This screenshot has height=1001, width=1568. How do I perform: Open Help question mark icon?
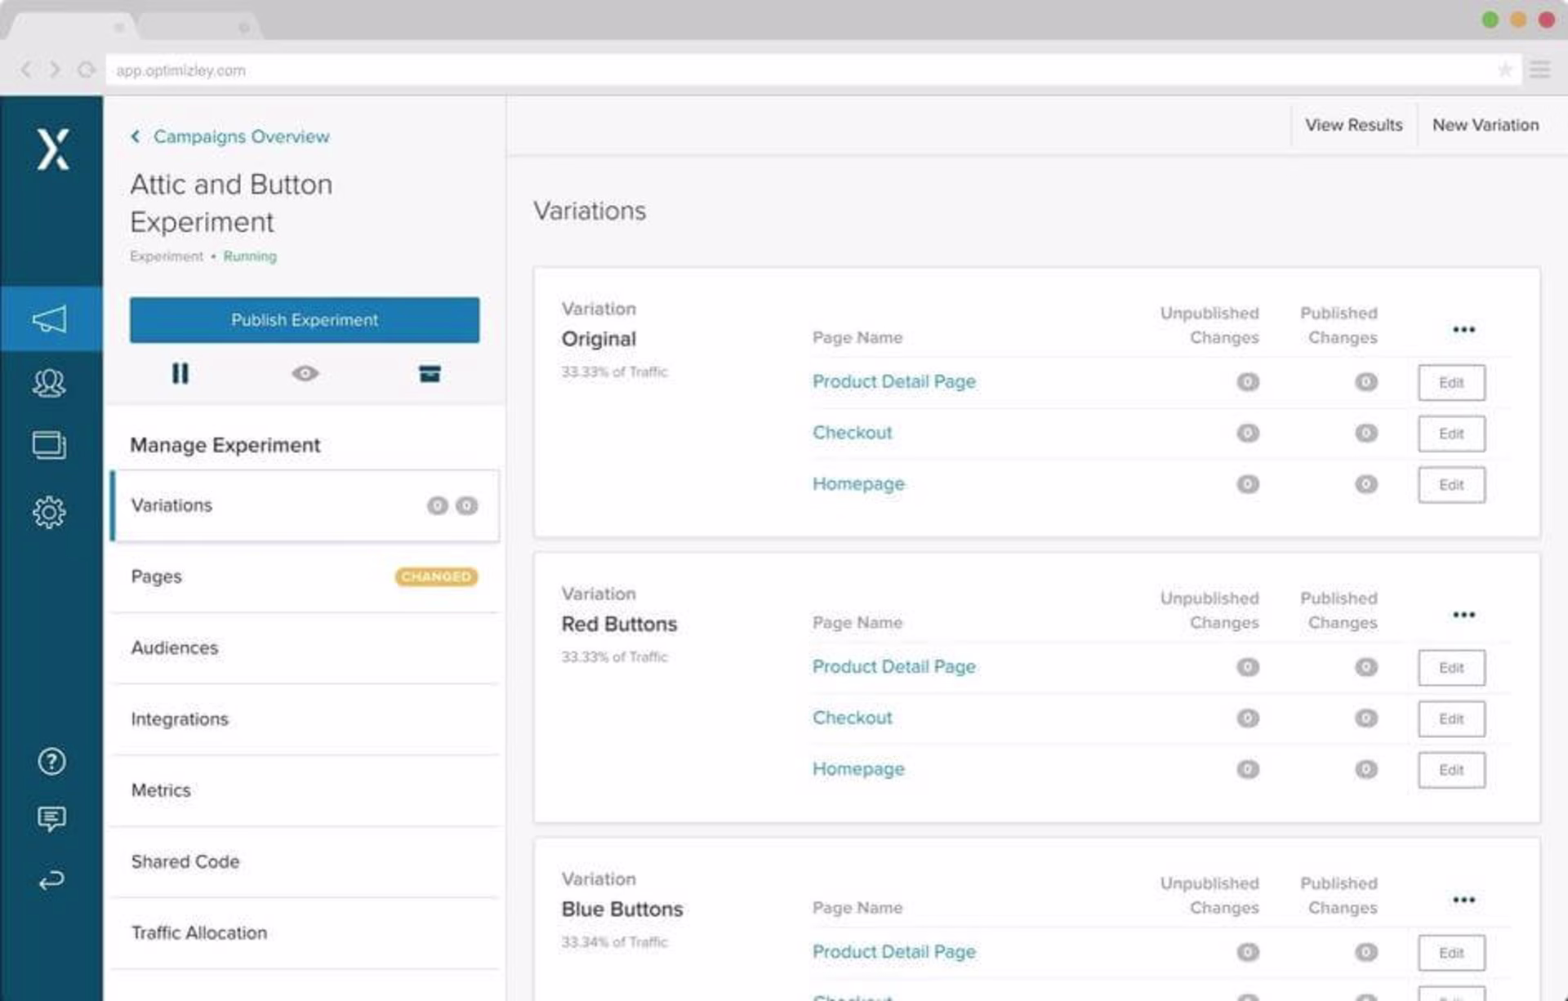click(51, 762)
